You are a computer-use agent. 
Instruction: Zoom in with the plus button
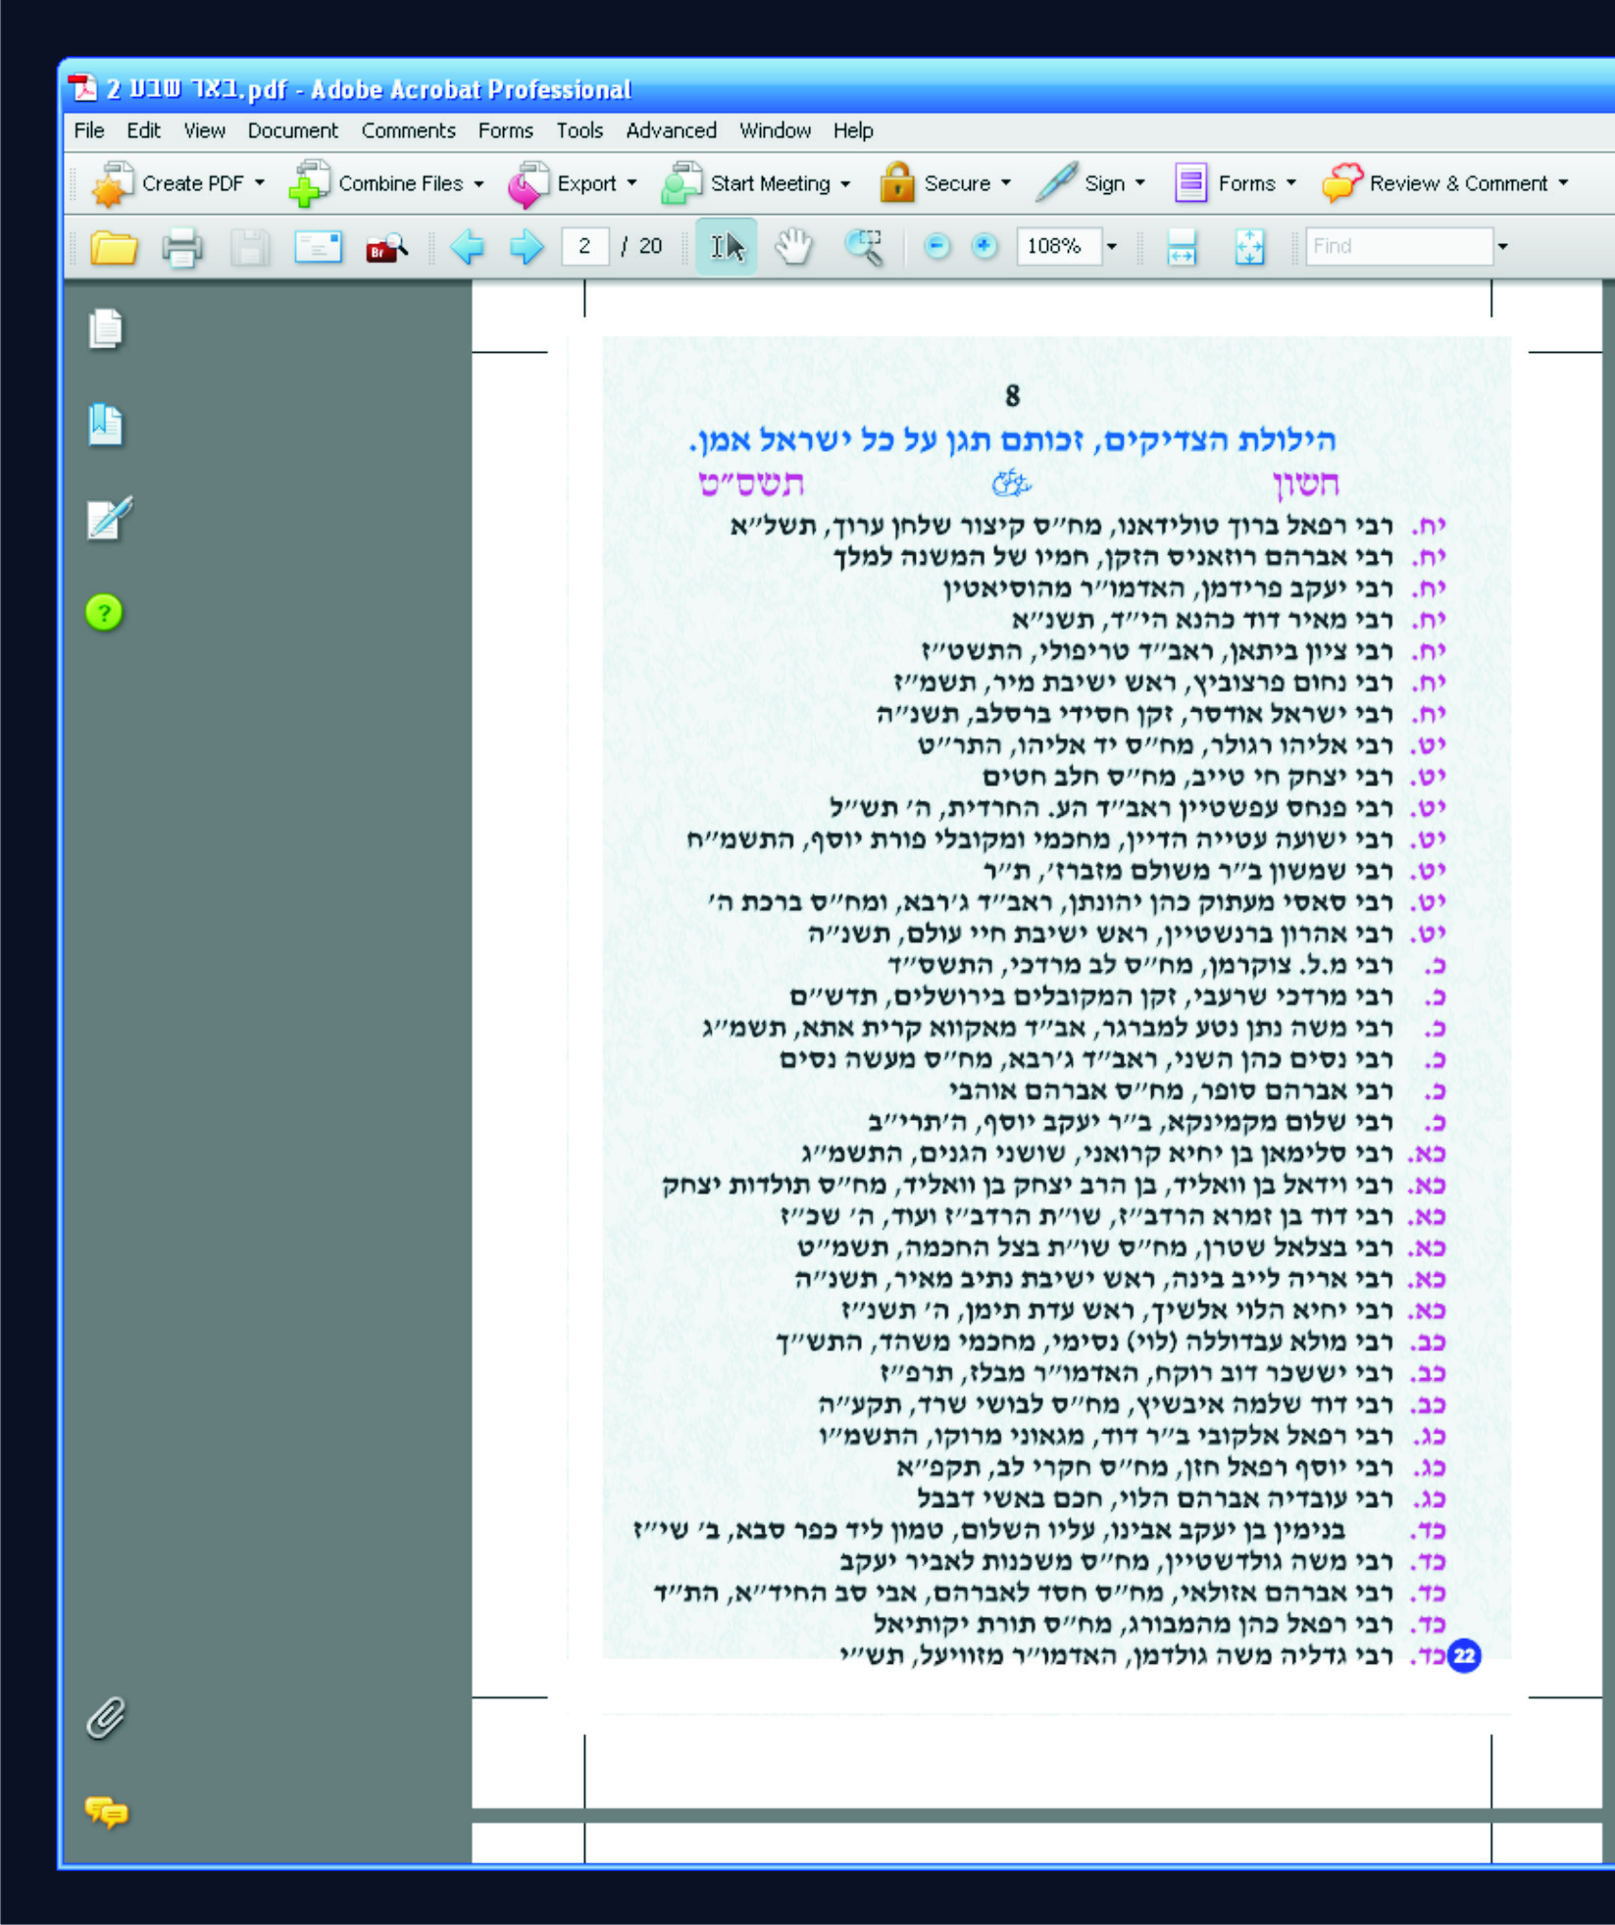[984, 246]
